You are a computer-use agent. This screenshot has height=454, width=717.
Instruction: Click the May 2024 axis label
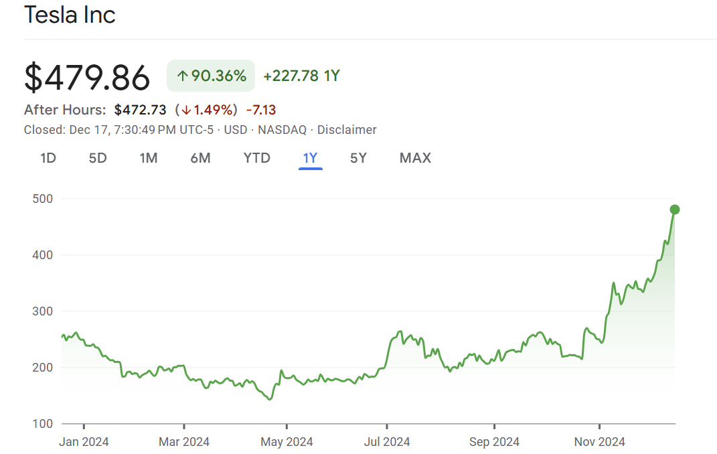tap(287, 442)
